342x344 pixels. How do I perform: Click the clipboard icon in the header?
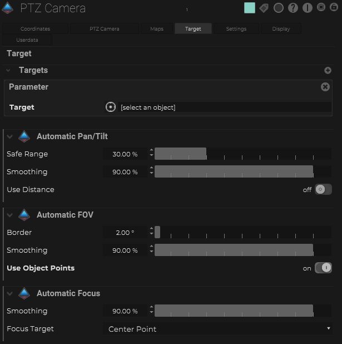321,8
